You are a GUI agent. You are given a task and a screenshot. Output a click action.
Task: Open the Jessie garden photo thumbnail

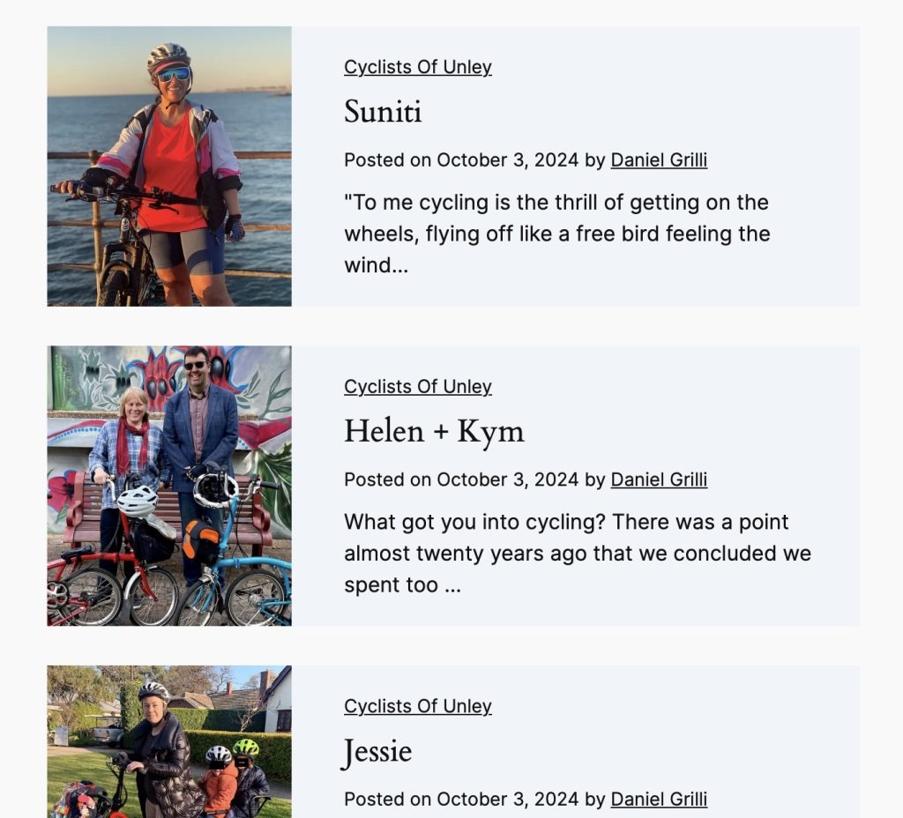click(169, 741)
